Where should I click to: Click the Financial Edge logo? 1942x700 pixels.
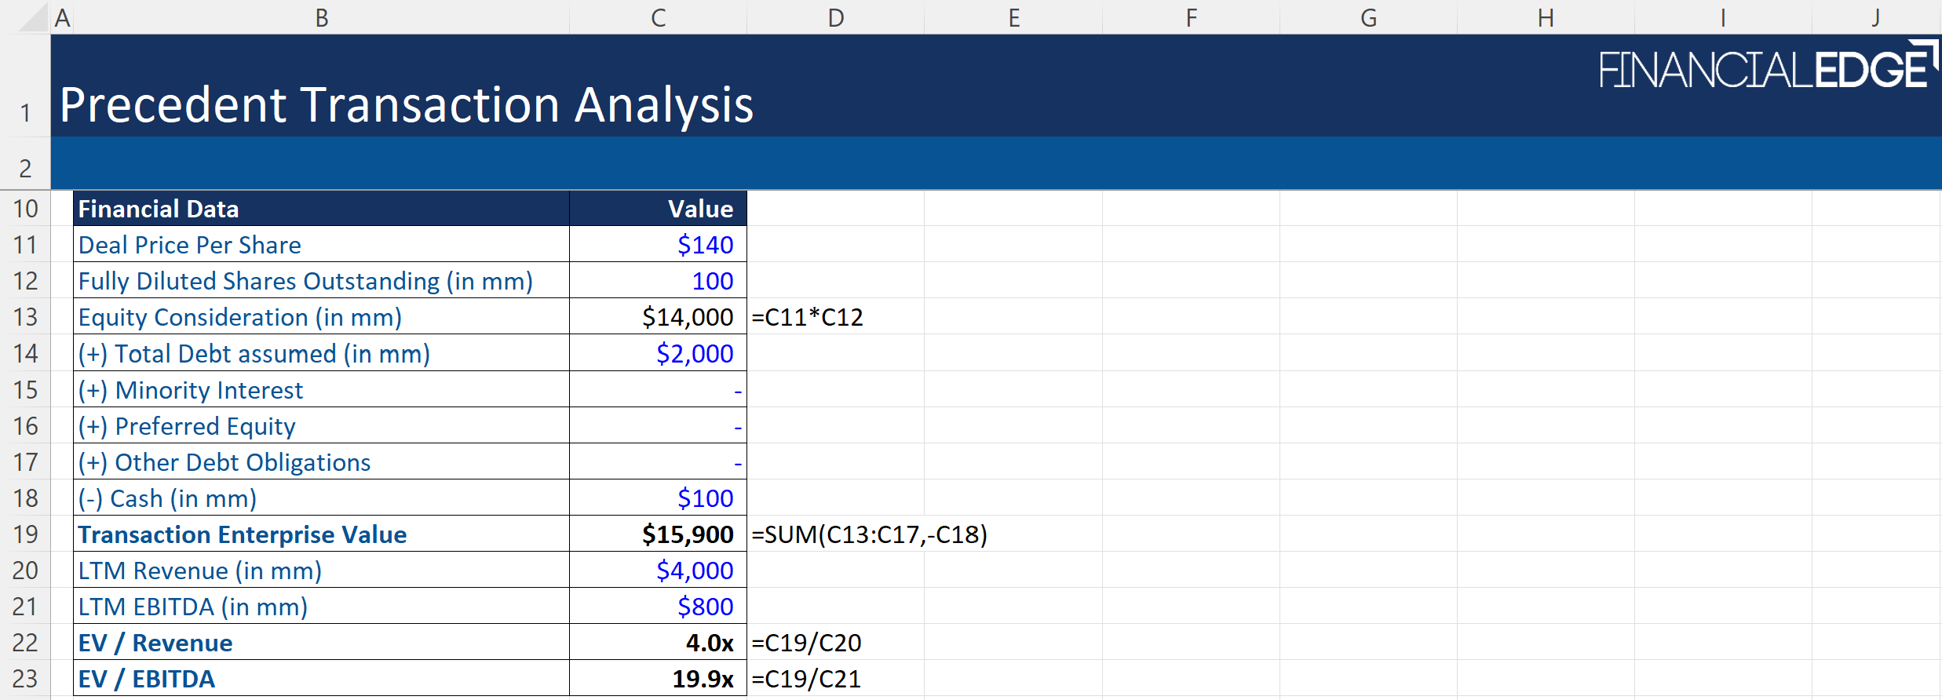[x=1768, y=67]
